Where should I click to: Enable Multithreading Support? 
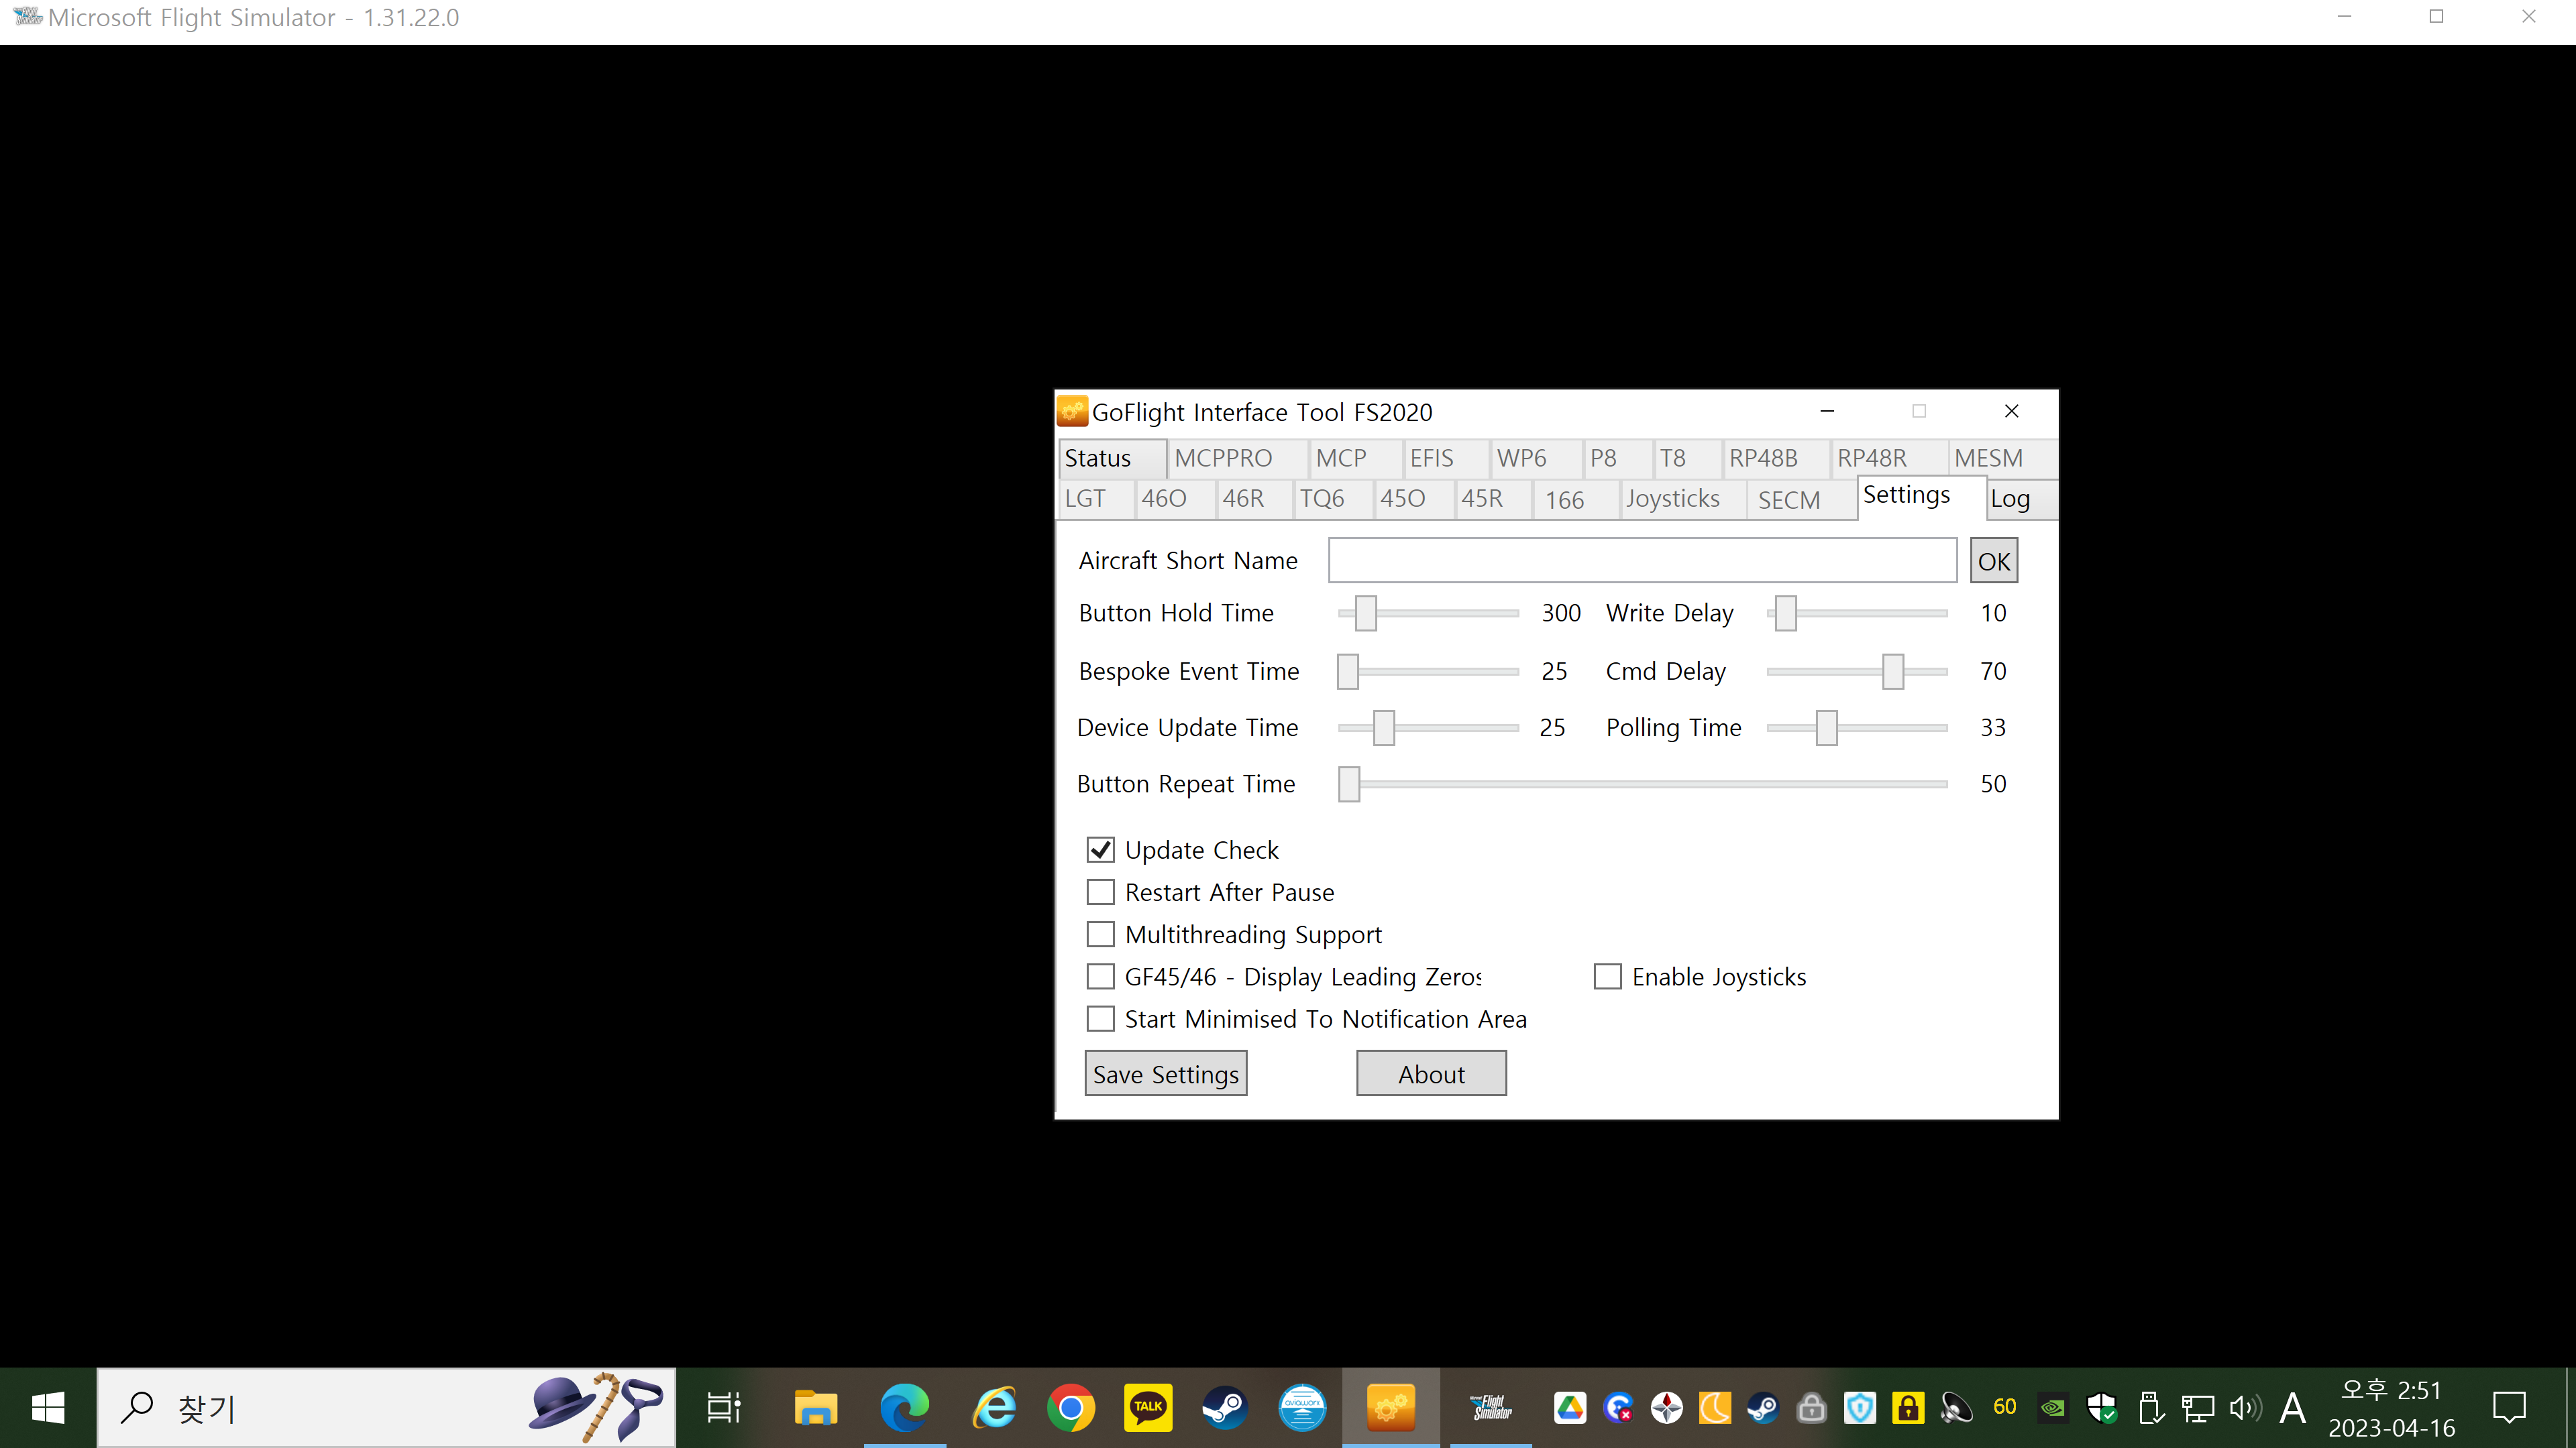click(x=1101, y=933)
